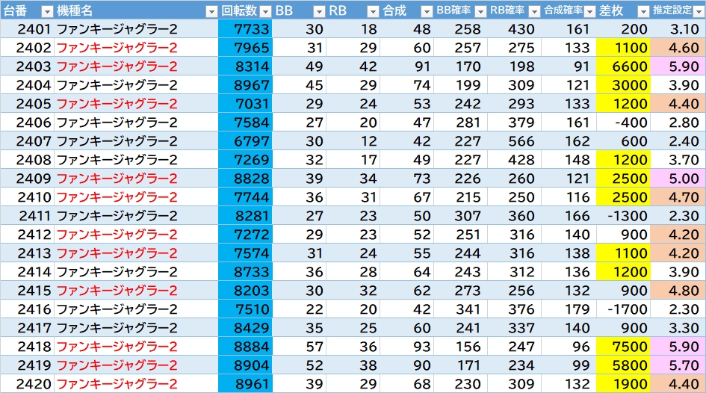
Task: Select RB count 42 in row 2403
Action: pyautogui.click(x=353, y=66)
